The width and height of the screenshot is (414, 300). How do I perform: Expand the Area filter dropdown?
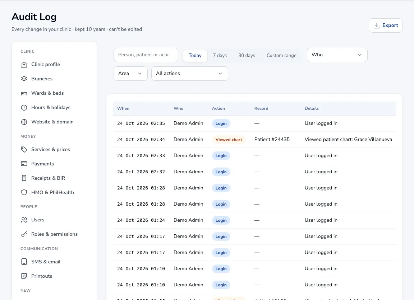point(130,74)
